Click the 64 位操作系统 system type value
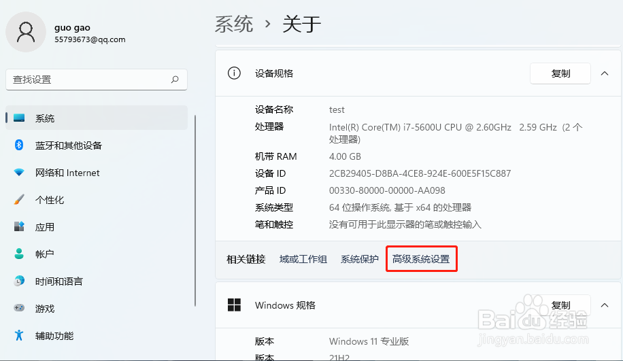Screen dimensions: 623x361 [x=400, y=207]
